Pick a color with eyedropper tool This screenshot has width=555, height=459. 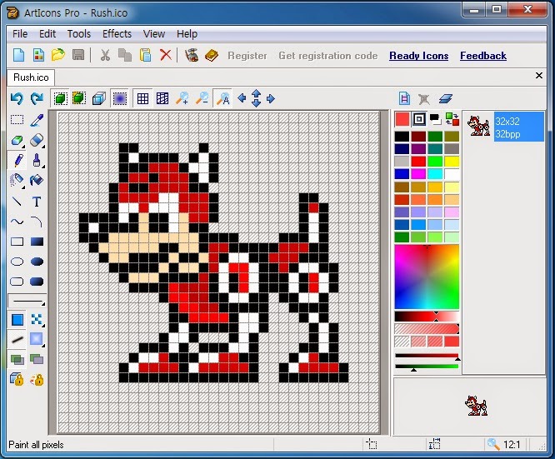pos(37,120)
